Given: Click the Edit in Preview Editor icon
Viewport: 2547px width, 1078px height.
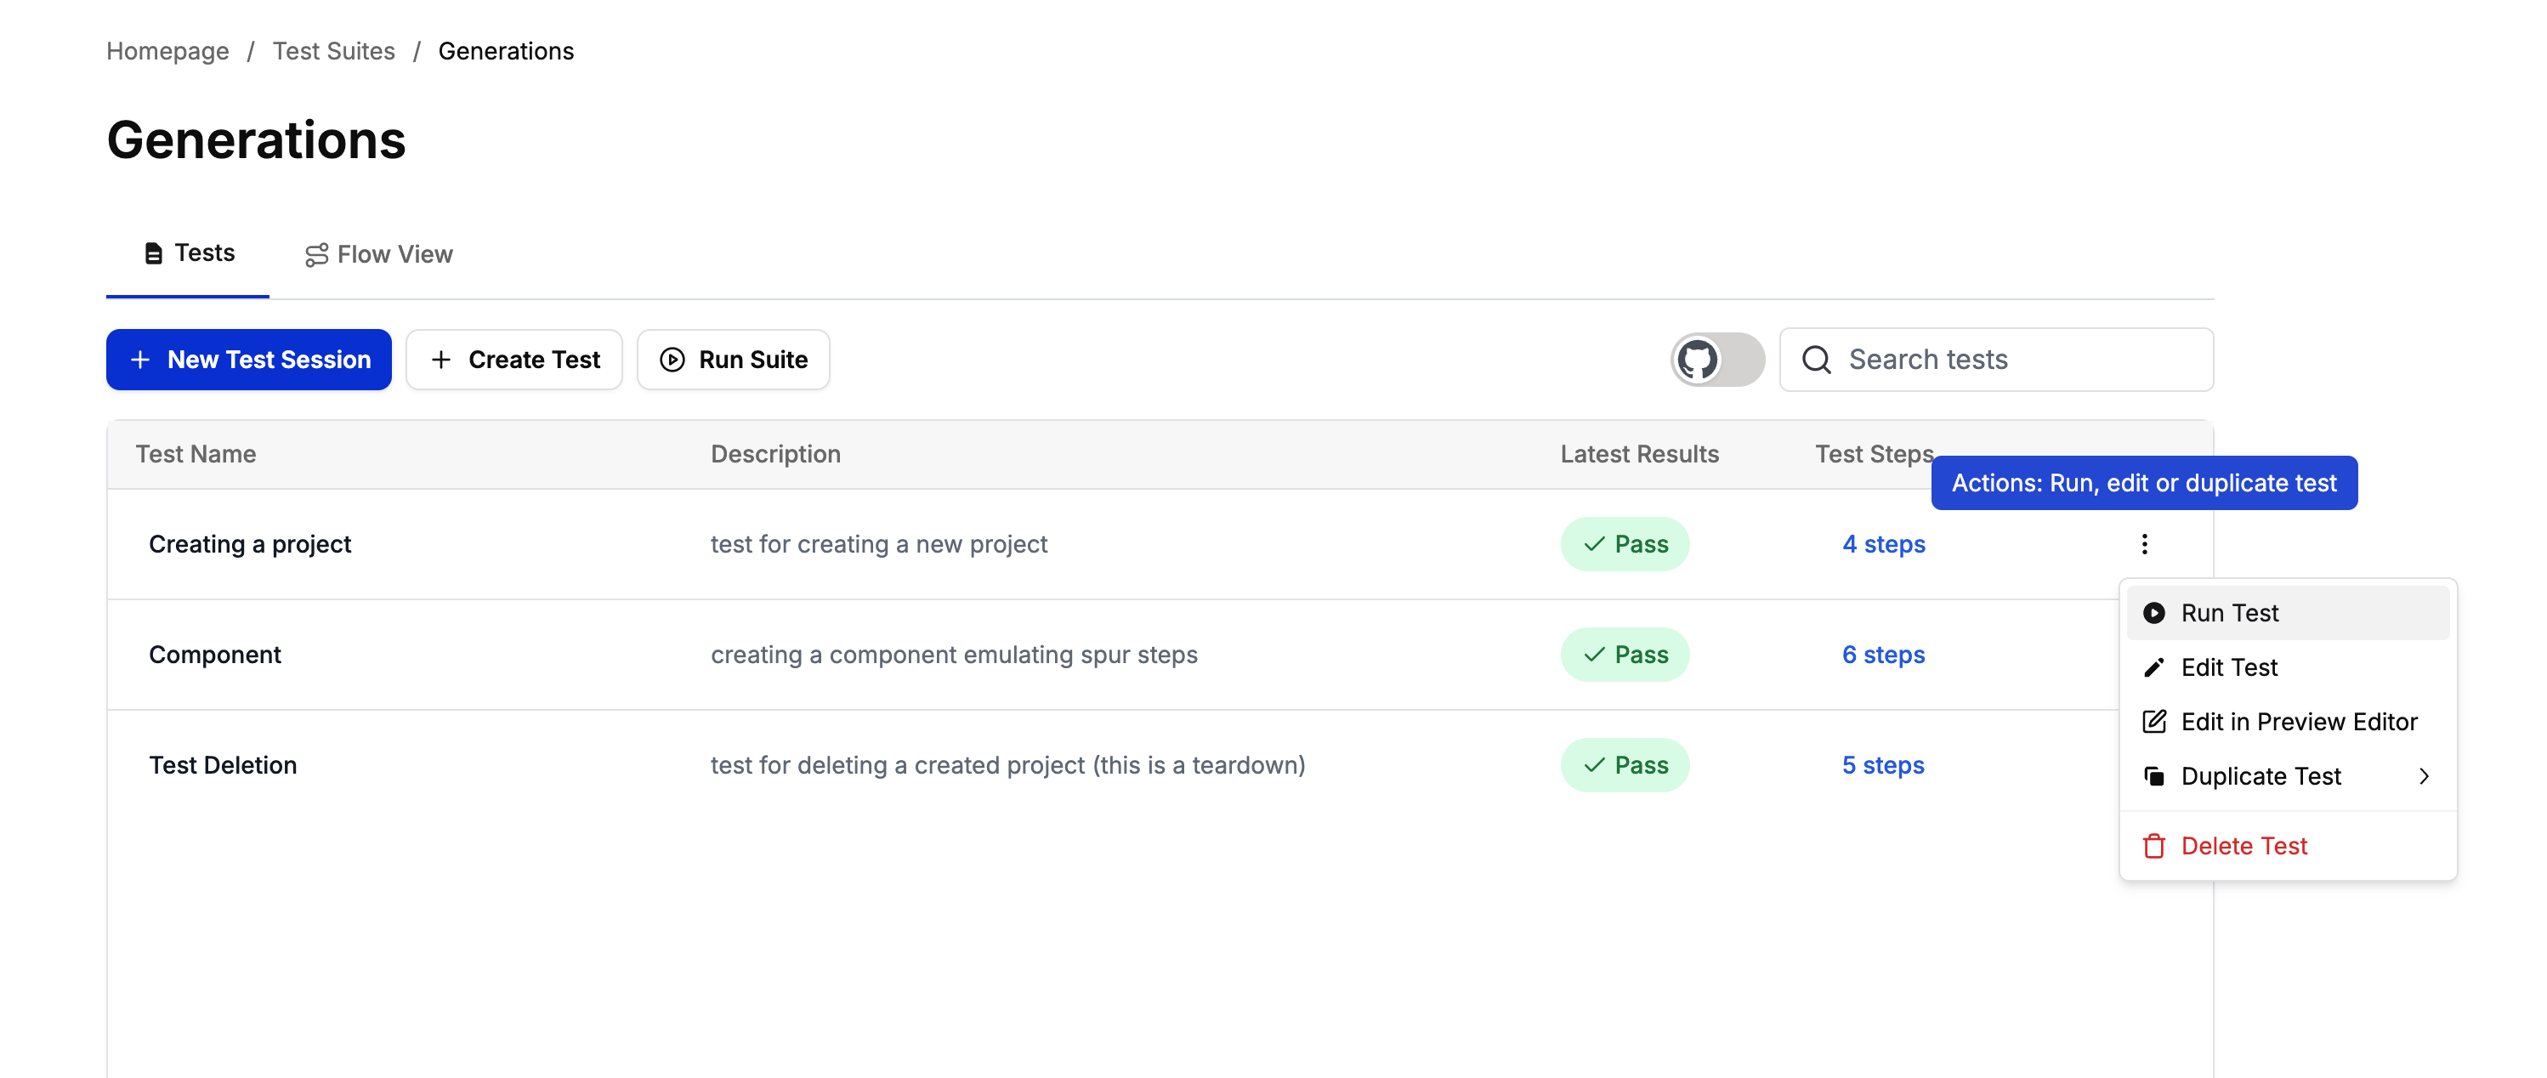Looking at the screenshot, I should (x=2153, y=722).
